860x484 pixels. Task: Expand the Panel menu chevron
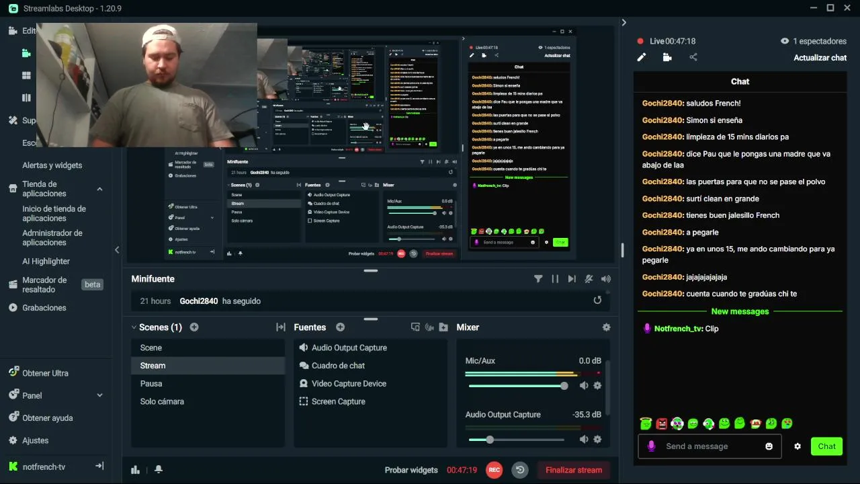(x=99, y=395)
